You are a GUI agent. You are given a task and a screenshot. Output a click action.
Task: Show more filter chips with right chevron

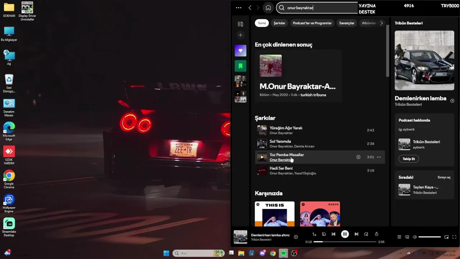pyautogui.click(x=382, y=23)
